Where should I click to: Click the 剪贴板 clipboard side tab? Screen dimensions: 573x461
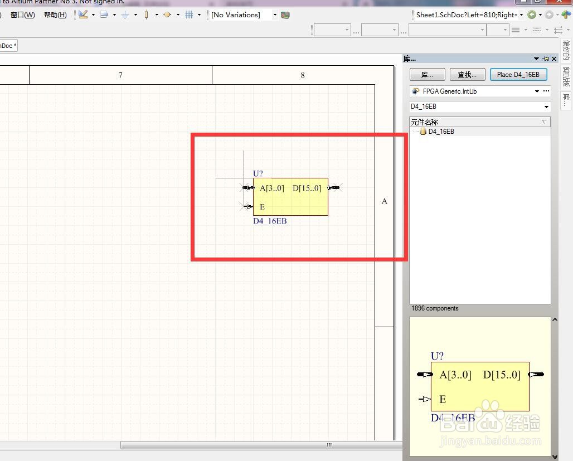click(566, 77)
